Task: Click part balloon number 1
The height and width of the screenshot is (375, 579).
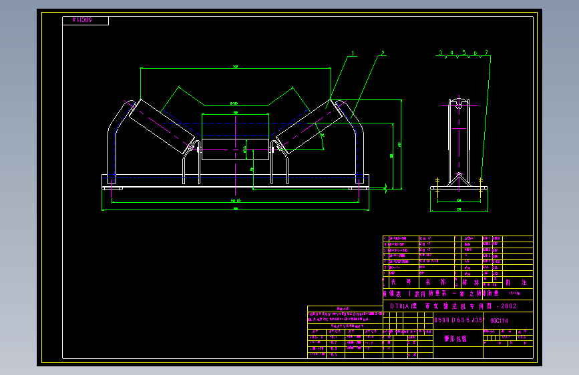Action: pyautogui.click(x=353, y=53)
